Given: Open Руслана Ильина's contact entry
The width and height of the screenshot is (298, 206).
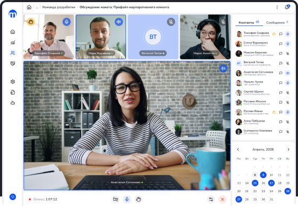Looking at the screenshot, I should click(263, 102).
